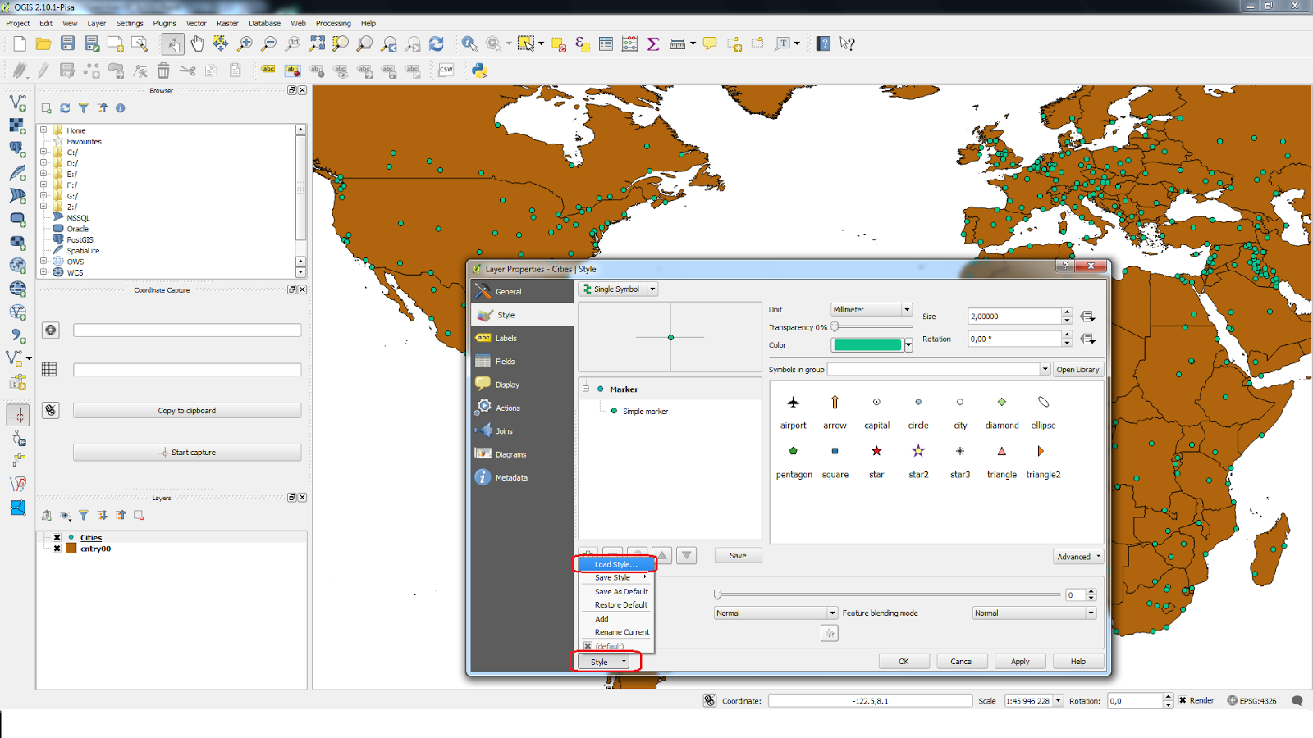
Task: Uncheck the Cities layer visibility
Action: point(56,537)
